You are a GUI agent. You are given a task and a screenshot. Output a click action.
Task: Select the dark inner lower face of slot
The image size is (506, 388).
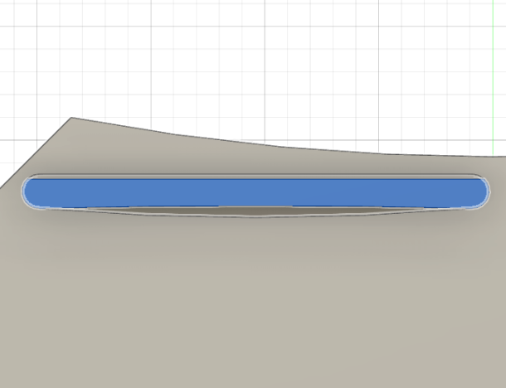255,211
